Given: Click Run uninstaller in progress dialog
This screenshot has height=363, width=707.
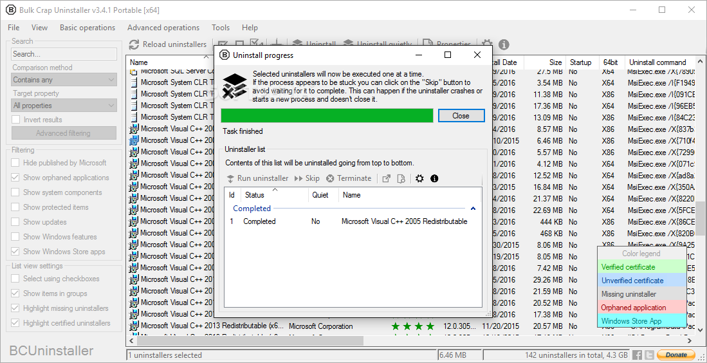Looking at the screenshot, I should pyautogui.click(x=257, y=178).
